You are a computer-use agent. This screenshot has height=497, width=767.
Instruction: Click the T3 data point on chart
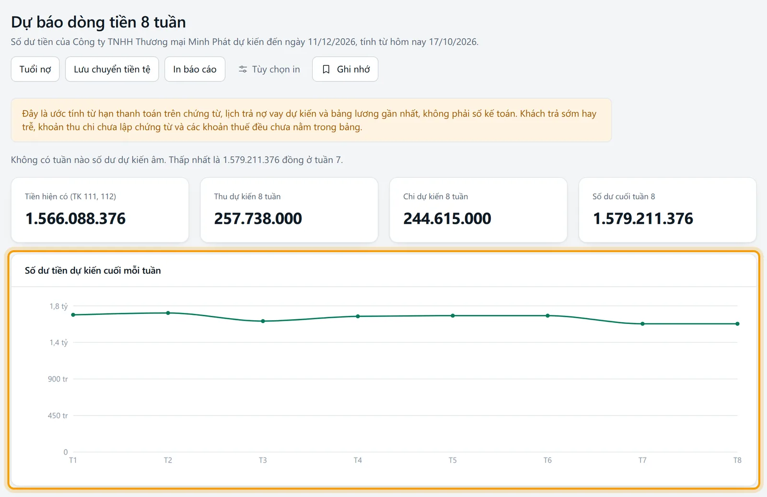click(263, 321)
